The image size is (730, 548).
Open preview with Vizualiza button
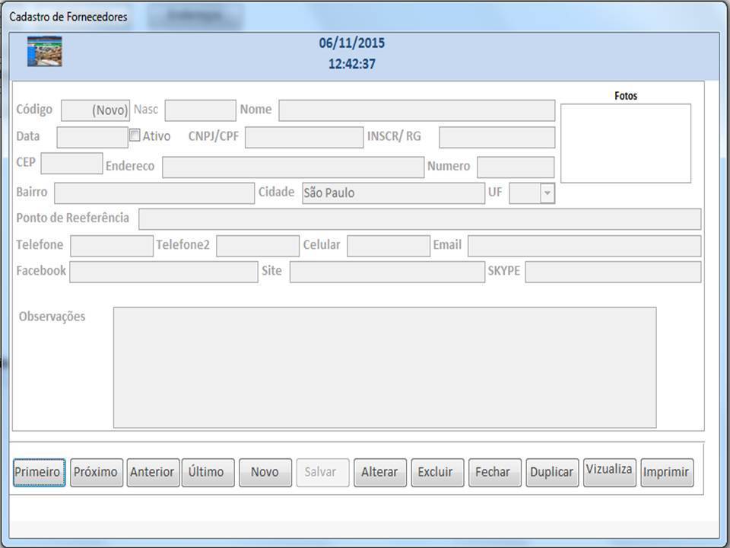pyautogui.click(x=609, y=471)
